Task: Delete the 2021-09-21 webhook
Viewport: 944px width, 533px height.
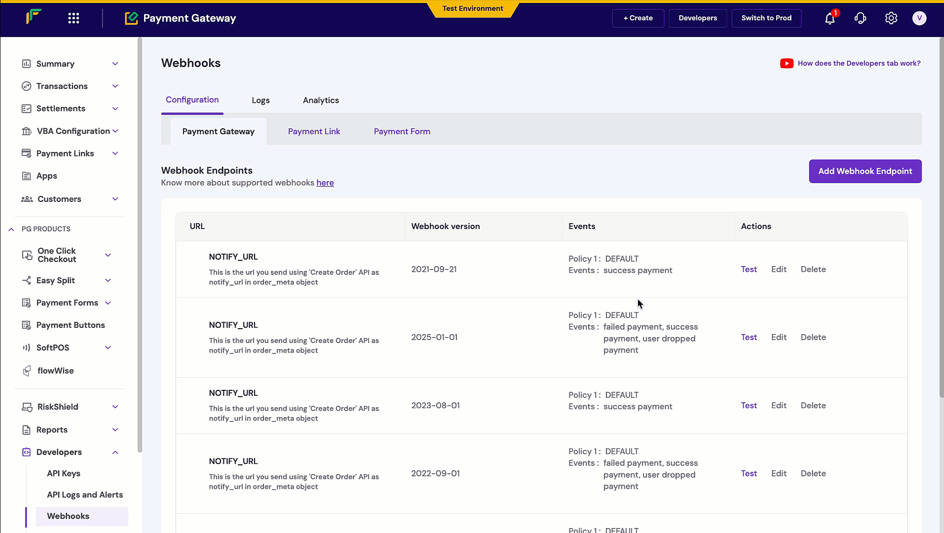Action: (813, 269)
